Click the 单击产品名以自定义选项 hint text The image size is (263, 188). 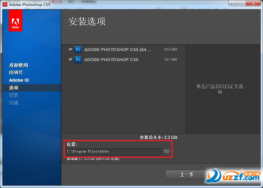(x=220, y=89)
